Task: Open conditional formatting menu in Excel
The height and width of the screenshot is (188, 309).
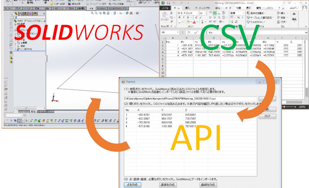Action: point(256,13)
